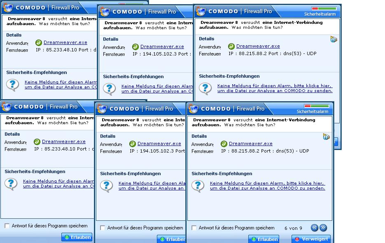Click Comodo shield logo in upper 194.105.102.3 alert

click(105, 12)
